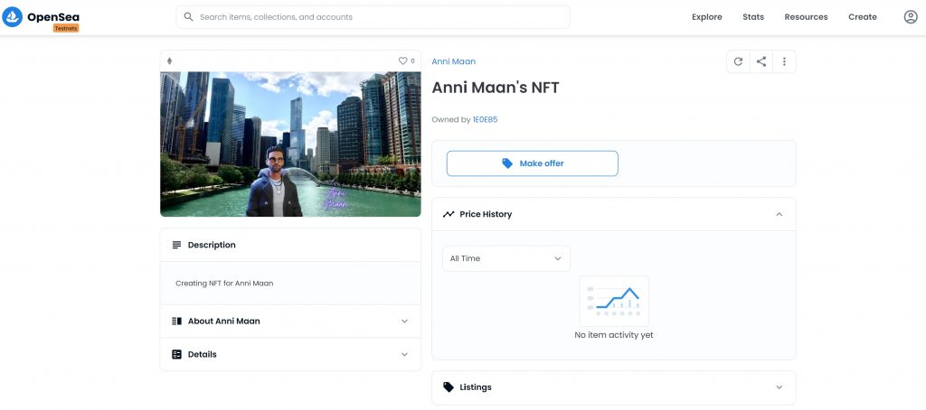Click the OpenSea logo icon
The height and width of the screenshot is (410, 926).
coord(13,17)
